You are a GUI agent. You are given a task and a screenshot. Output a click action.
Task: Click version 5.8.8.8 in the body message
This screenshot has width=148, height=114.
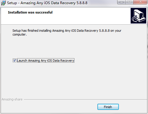click(x=104, y=31)
